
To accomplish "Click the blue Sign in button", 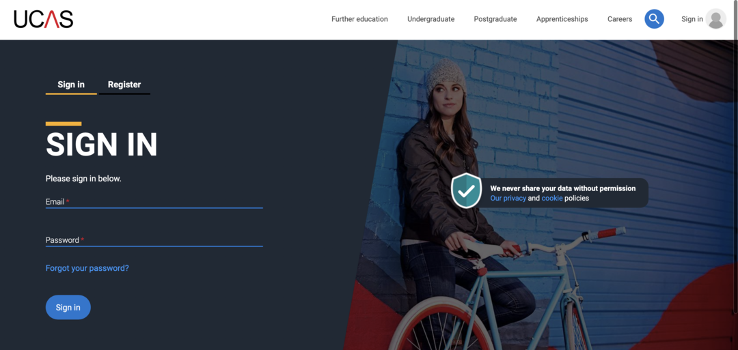I will [68, 307].
